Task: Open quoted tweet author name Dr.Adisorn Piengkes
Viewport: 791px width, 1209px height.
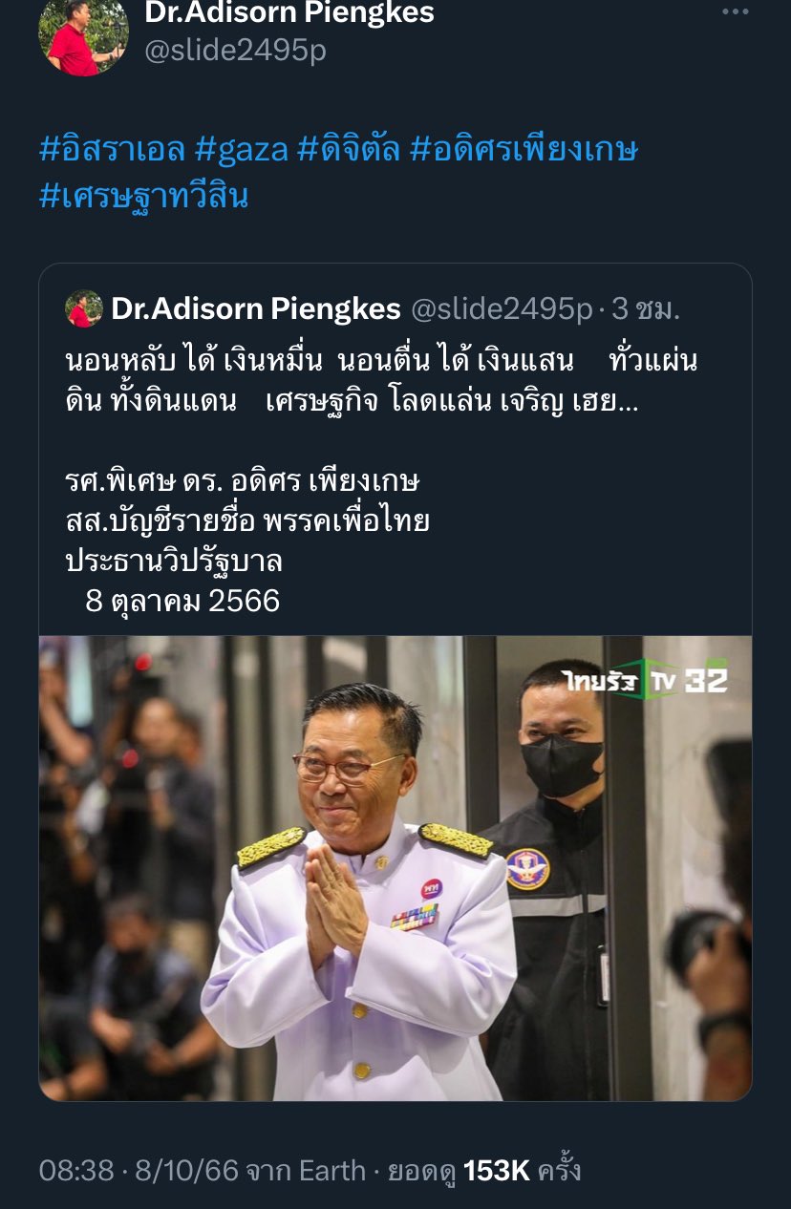Action: coord(256,308)
